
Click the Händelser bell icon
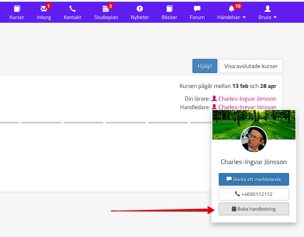pos(231,9)
